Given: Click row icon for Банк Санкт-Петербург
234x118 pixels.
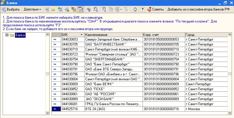Looking at the screenshot, I should click(x=55, y=64).
